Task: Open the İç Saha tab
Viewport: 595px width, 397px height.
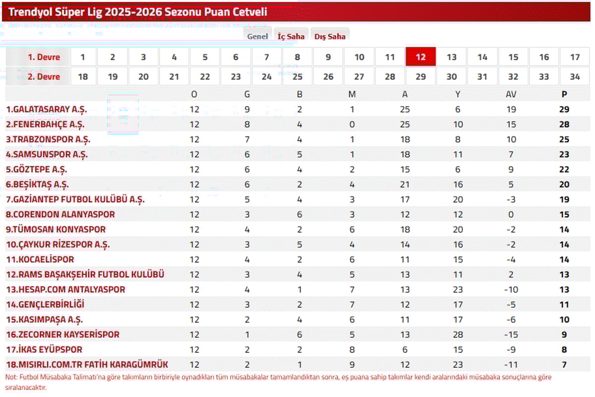Action: tap(291, 36)
